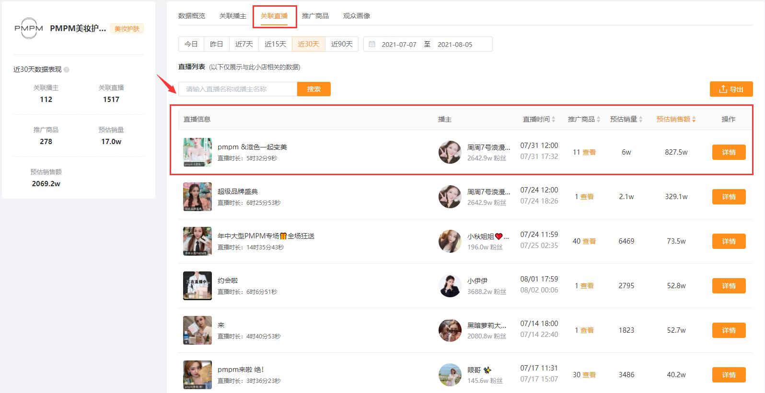
Task: Select 近90天 date filter
Action: 342,44
